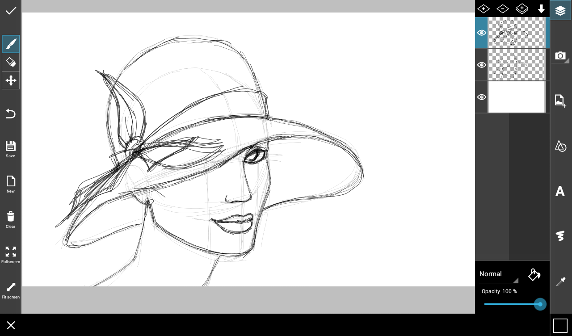Viewport: 572px width, 336px height.
Task: Toggle visibility of the middle sketch layer
Action: point(481,65)
